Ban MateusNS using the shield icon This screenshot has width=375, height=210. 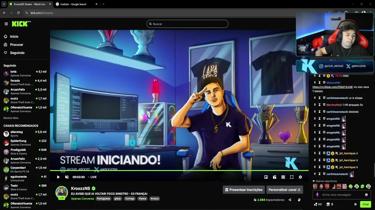[324, 83]
